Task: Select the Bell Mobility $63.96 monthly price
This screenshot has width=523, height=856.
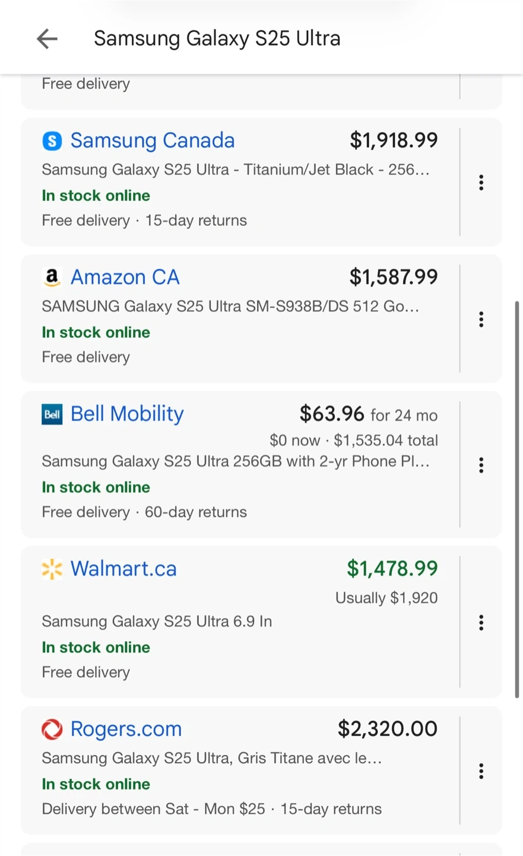Action: click(332, 414)
